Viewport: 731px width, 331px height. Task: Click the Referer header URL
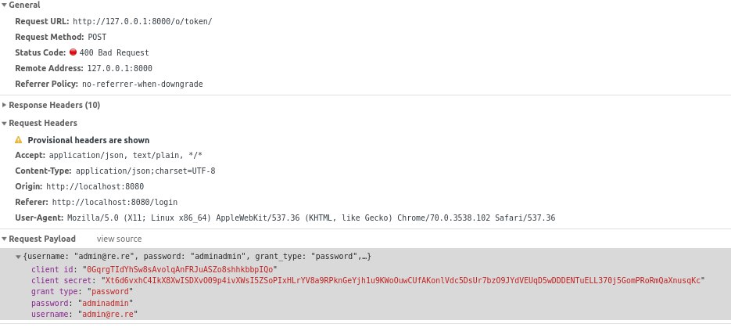115,202
